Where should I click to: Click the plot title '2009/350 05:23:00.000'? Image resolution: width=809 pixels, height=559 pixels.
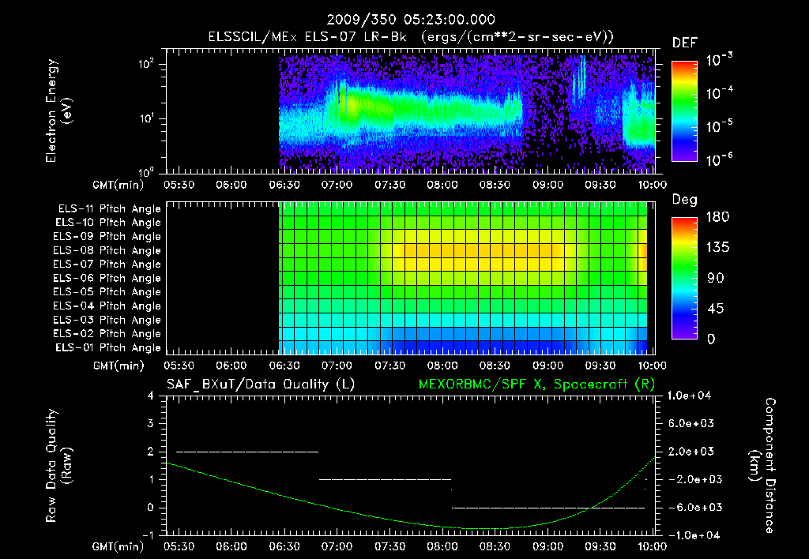[x=411, y=20]
